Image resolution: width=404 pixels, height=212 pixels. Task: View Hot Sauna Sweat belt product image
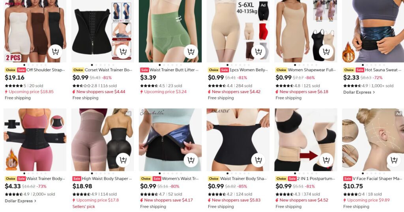373,31
